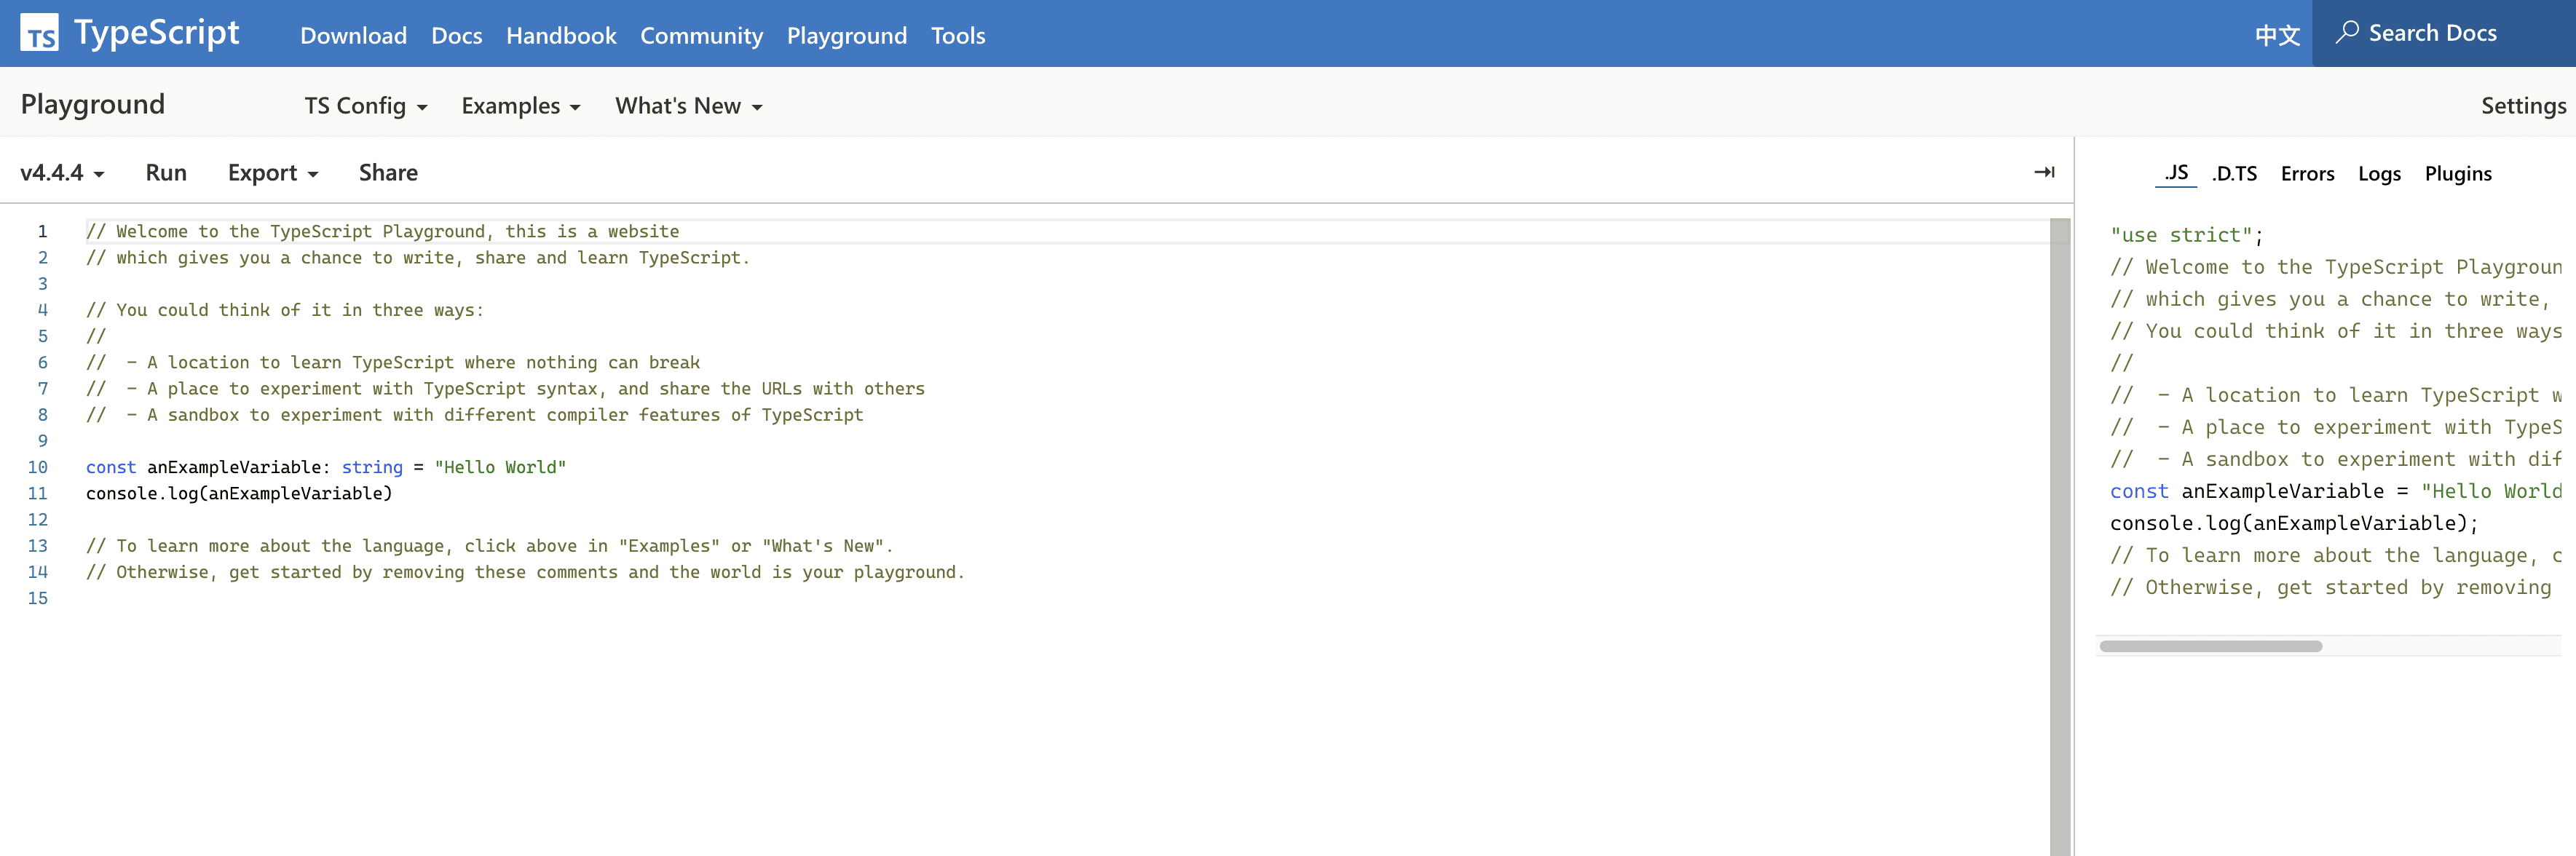
Task: Run the playground code
Action: tap(166, 173)
